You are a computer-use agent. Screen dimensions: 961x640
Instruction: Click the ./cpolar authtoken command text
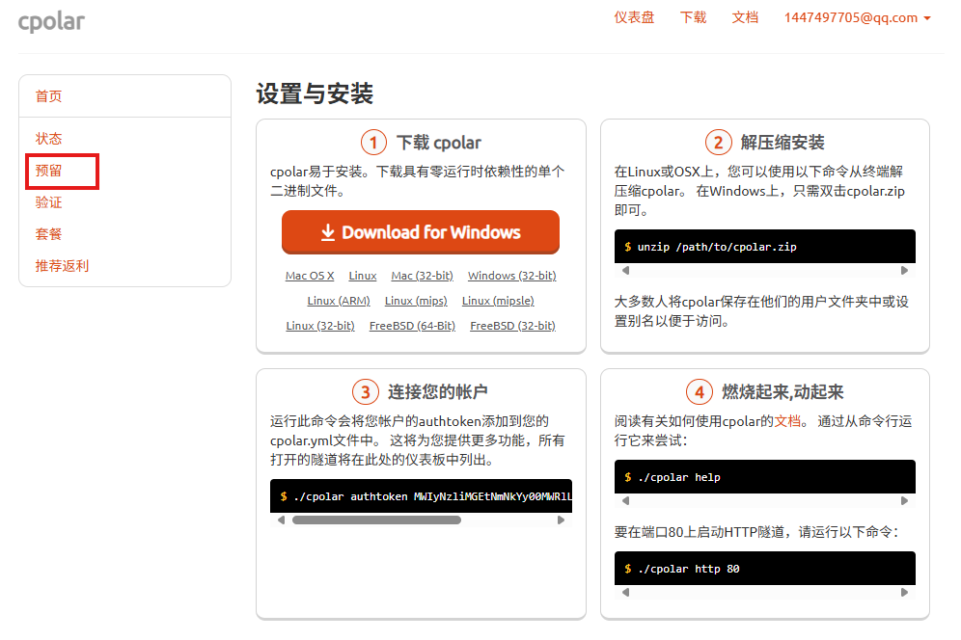(432, 496)
